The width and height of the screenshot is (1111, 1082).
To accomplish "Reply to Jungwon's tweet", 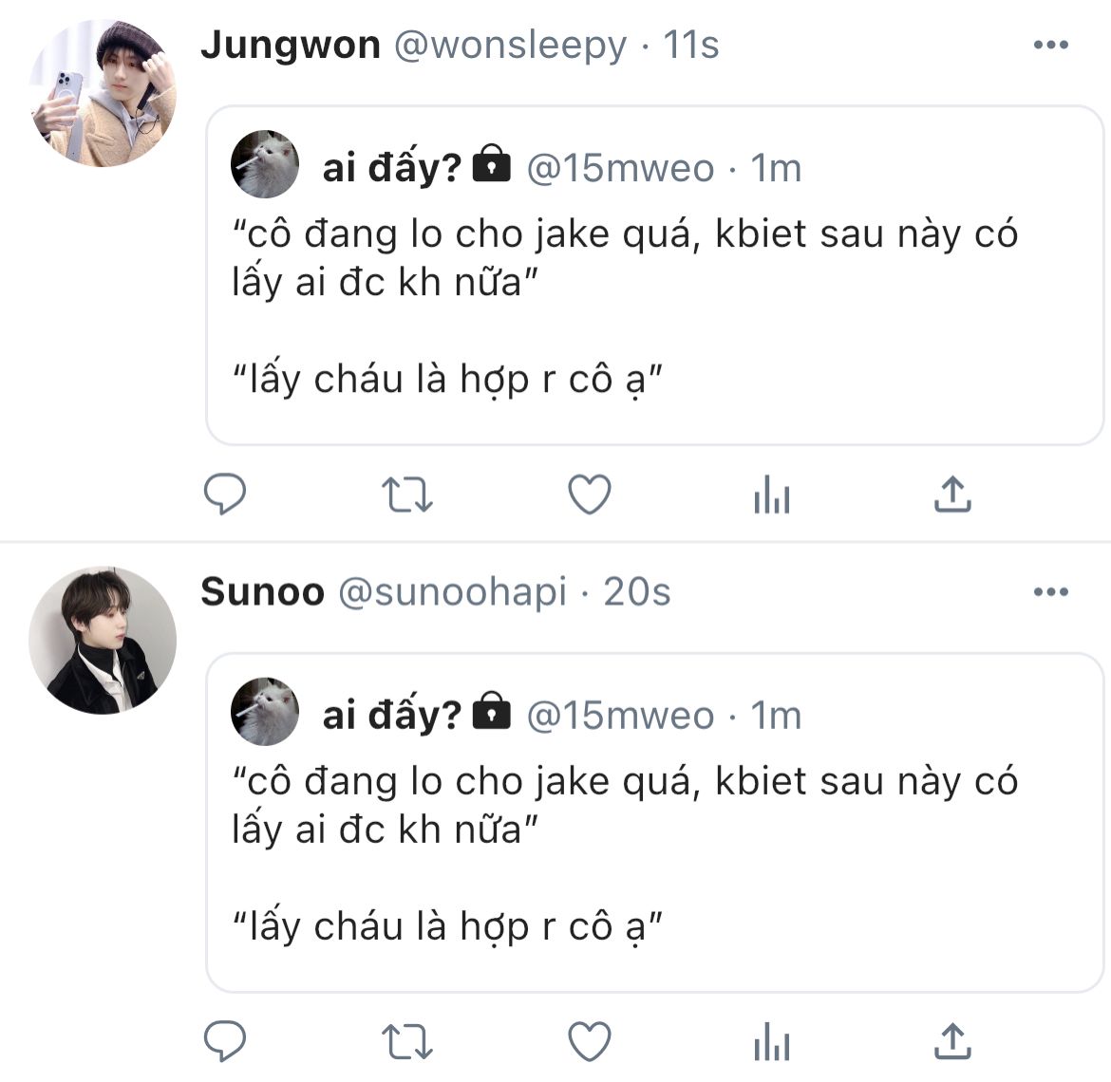I will click(x=225, y=494).
